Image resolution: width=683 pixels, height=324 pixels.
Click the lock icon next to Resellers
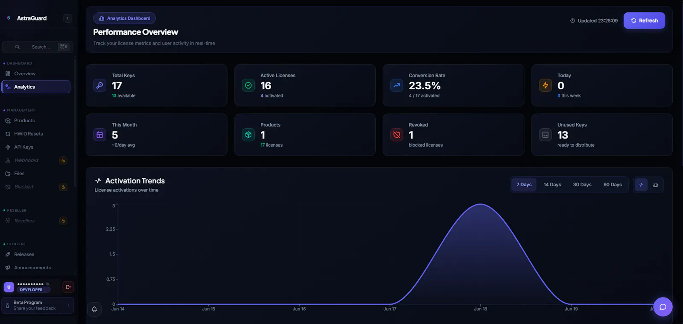63,221
